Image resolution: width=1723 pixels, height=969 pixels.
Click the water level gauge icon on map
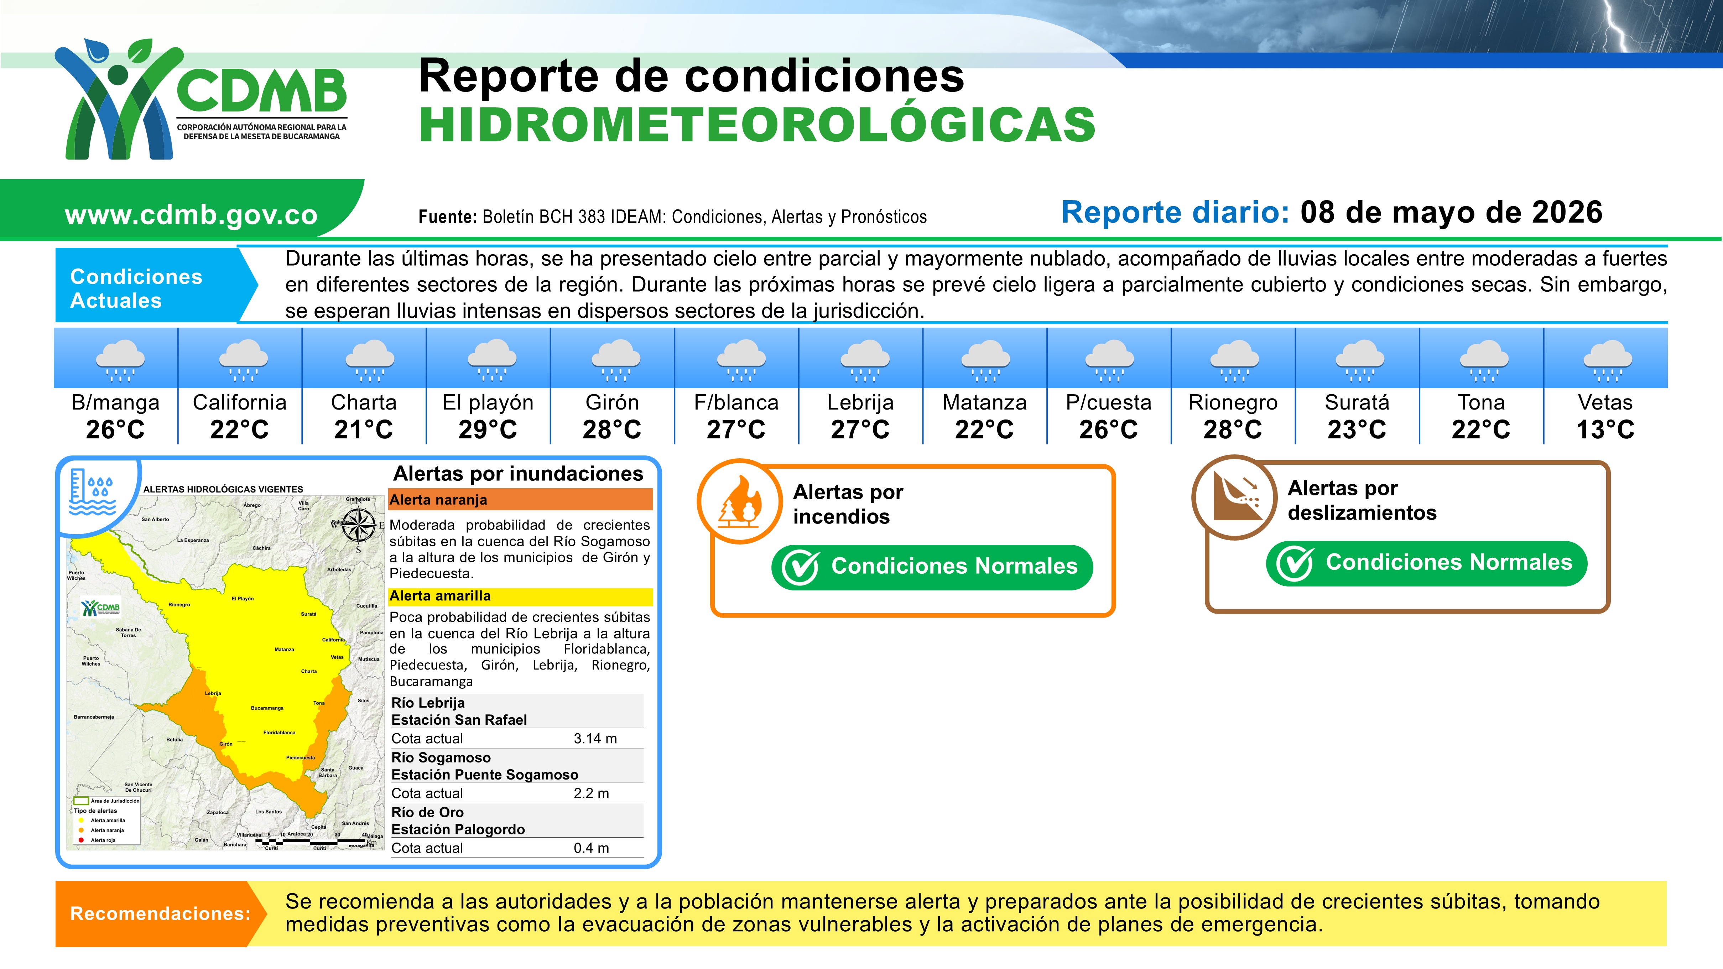tap(92, 493)
